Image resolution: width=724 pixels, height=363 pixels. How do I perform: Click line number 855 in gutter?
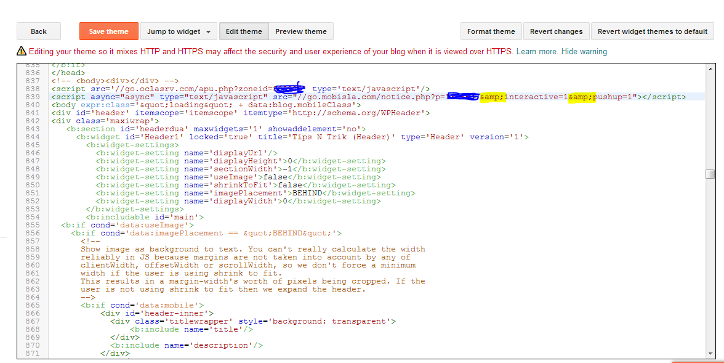point(33,225)
